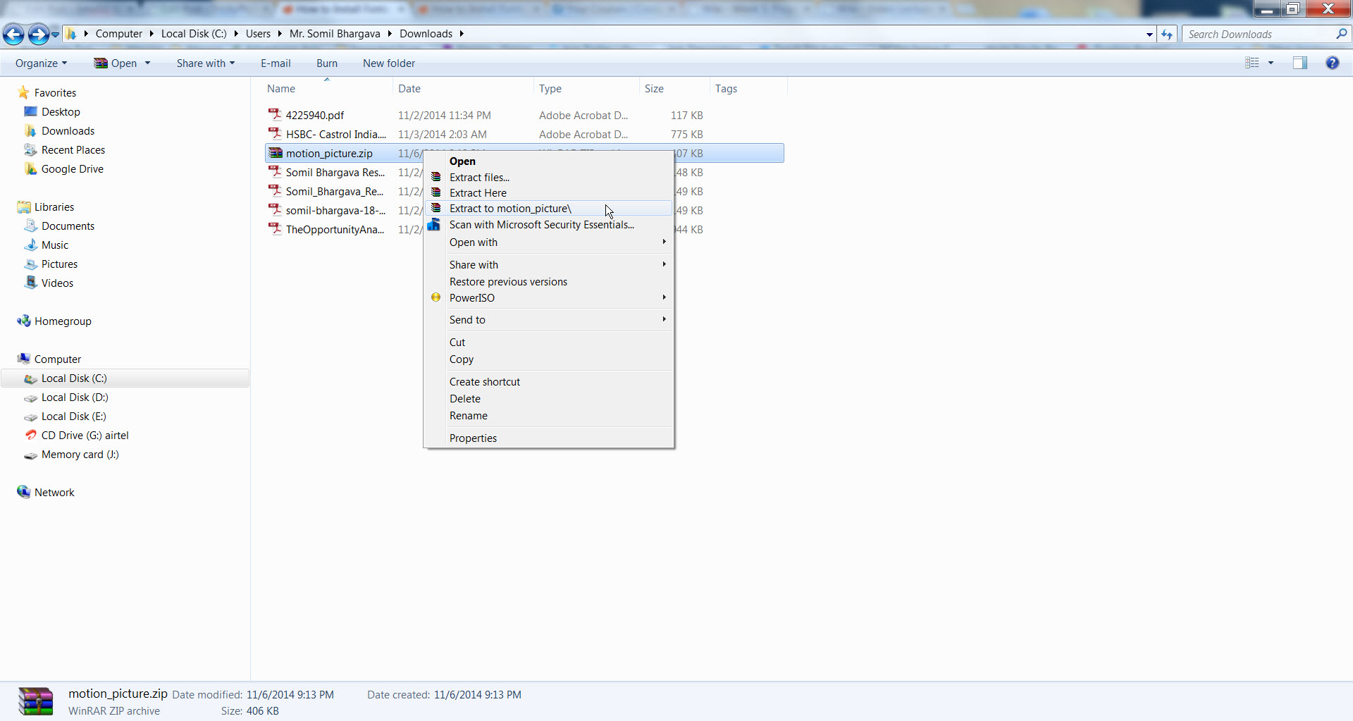This screenshot has width=1353, height=721.
Task: Click the refresh icon beside address bar
Action: [x=1167, y=34]
